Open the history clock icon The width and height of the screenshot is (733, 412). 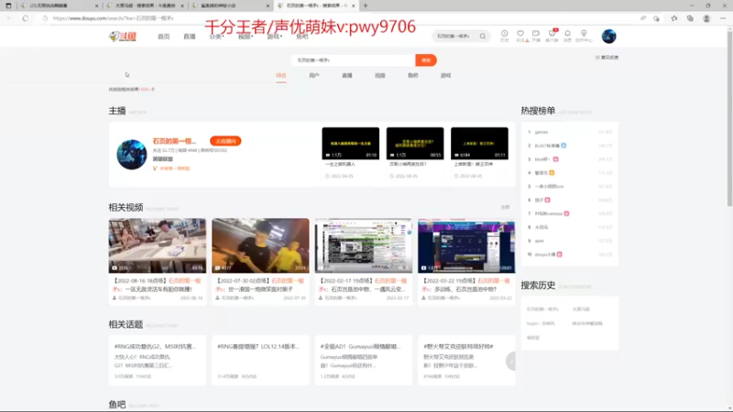tap(505, 36)
